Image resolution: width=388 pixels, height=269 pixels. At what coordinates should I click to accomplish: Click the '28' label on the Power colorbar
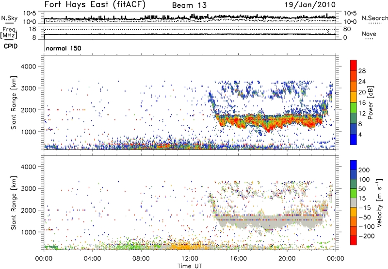click(x=362, y=71)
